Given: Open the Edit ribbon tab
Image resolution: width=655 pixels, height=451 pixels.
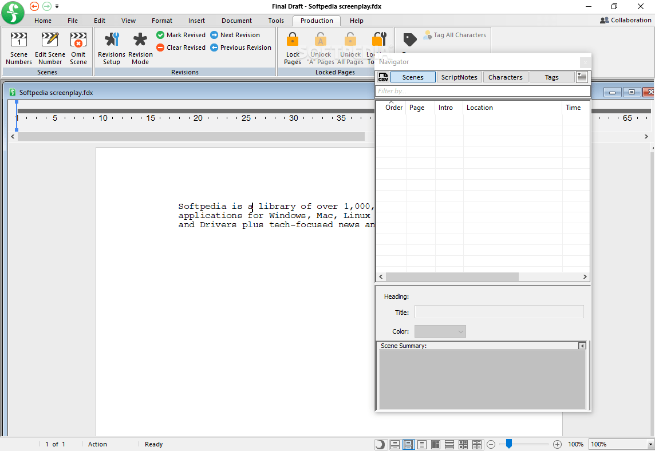Looking at the screenshot, I should [x=100, y=21].
